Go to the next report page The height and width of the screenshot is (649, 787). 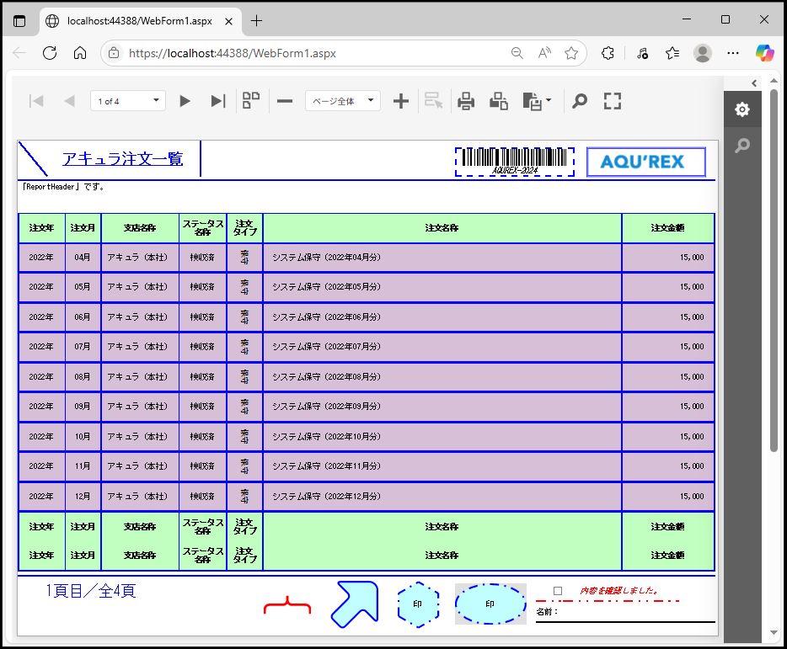coord(185,101)
